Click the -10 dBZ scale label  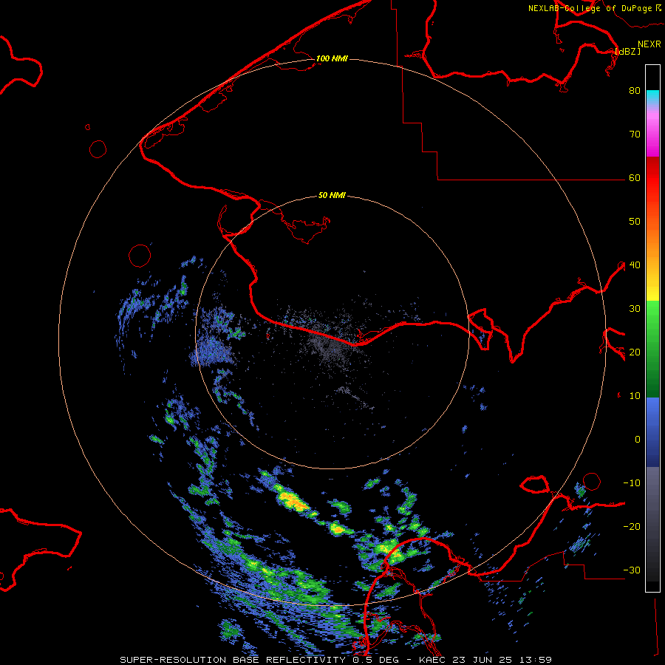[632, 483]
